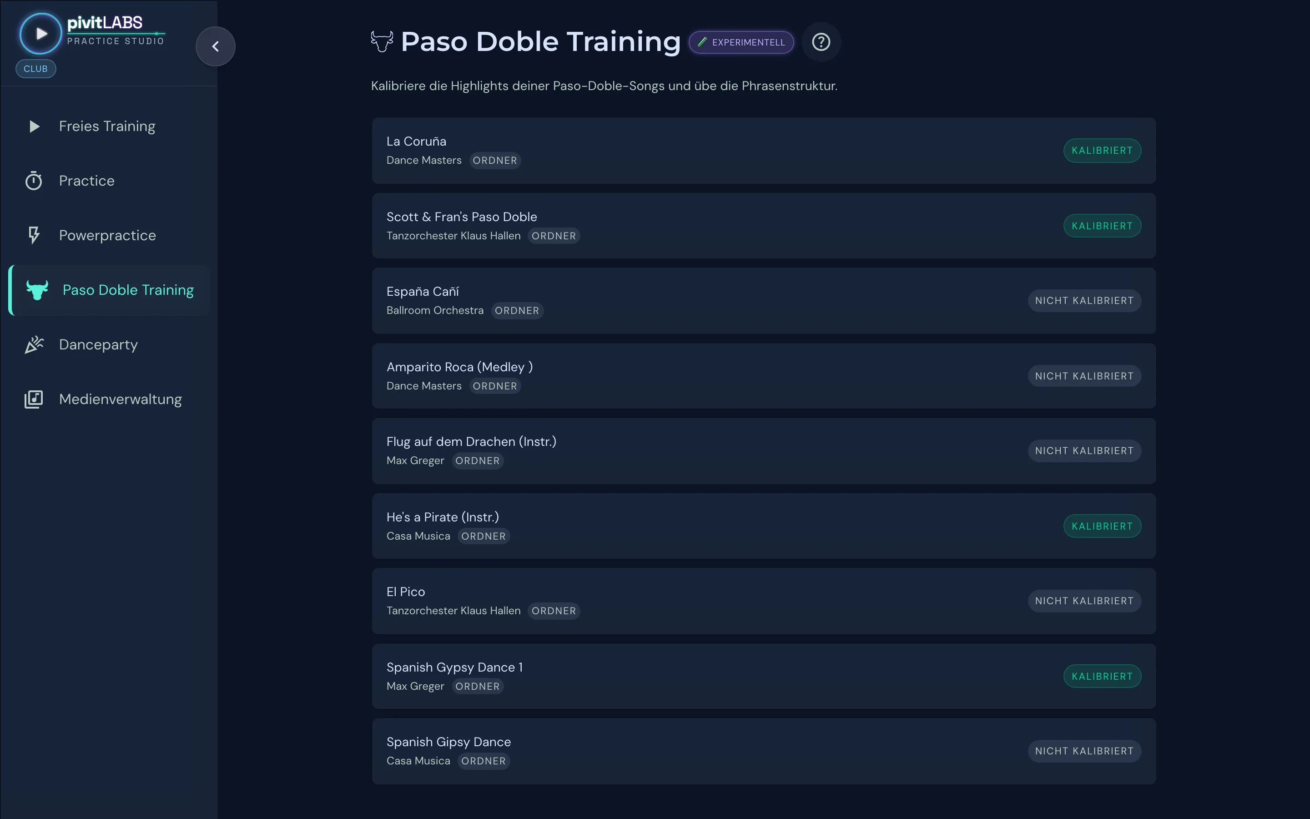Open He's a Pirate (Instr.) song
1310x819 pixels.
coord(764,526)
